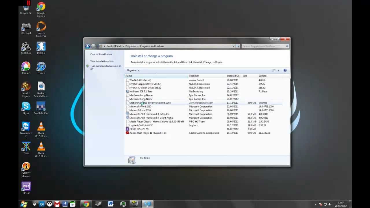Focus the Search Programs and Features field
Viewport: 370px width, 208px height.
265,46
